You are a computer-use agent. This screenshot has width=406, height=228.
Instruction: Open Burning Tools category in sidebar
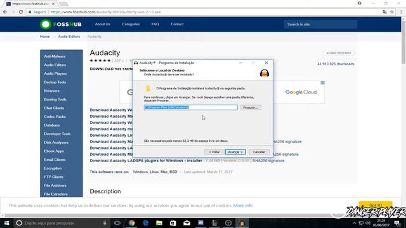pyautogui.click(x=55, y=99)
